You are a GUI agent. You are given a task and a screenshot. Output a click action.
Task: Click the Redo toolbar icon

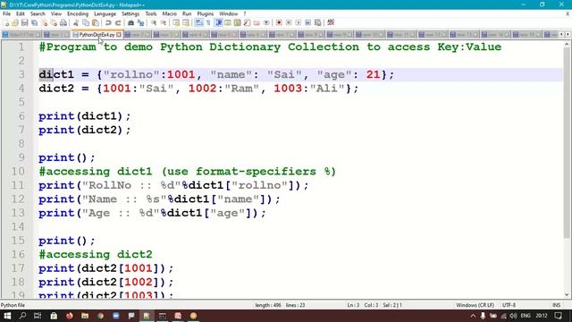(118, 22)
